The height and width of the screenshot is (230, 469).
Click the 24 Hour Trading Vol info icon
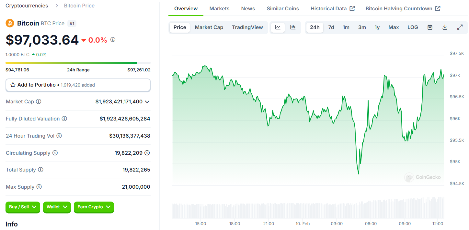point(59,136)
